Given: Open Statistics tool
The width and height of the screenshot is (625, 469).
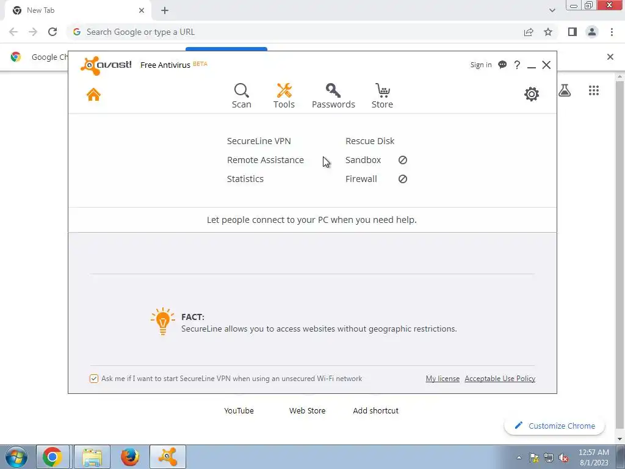Looking at the screenshot, I should click(245, 179).
